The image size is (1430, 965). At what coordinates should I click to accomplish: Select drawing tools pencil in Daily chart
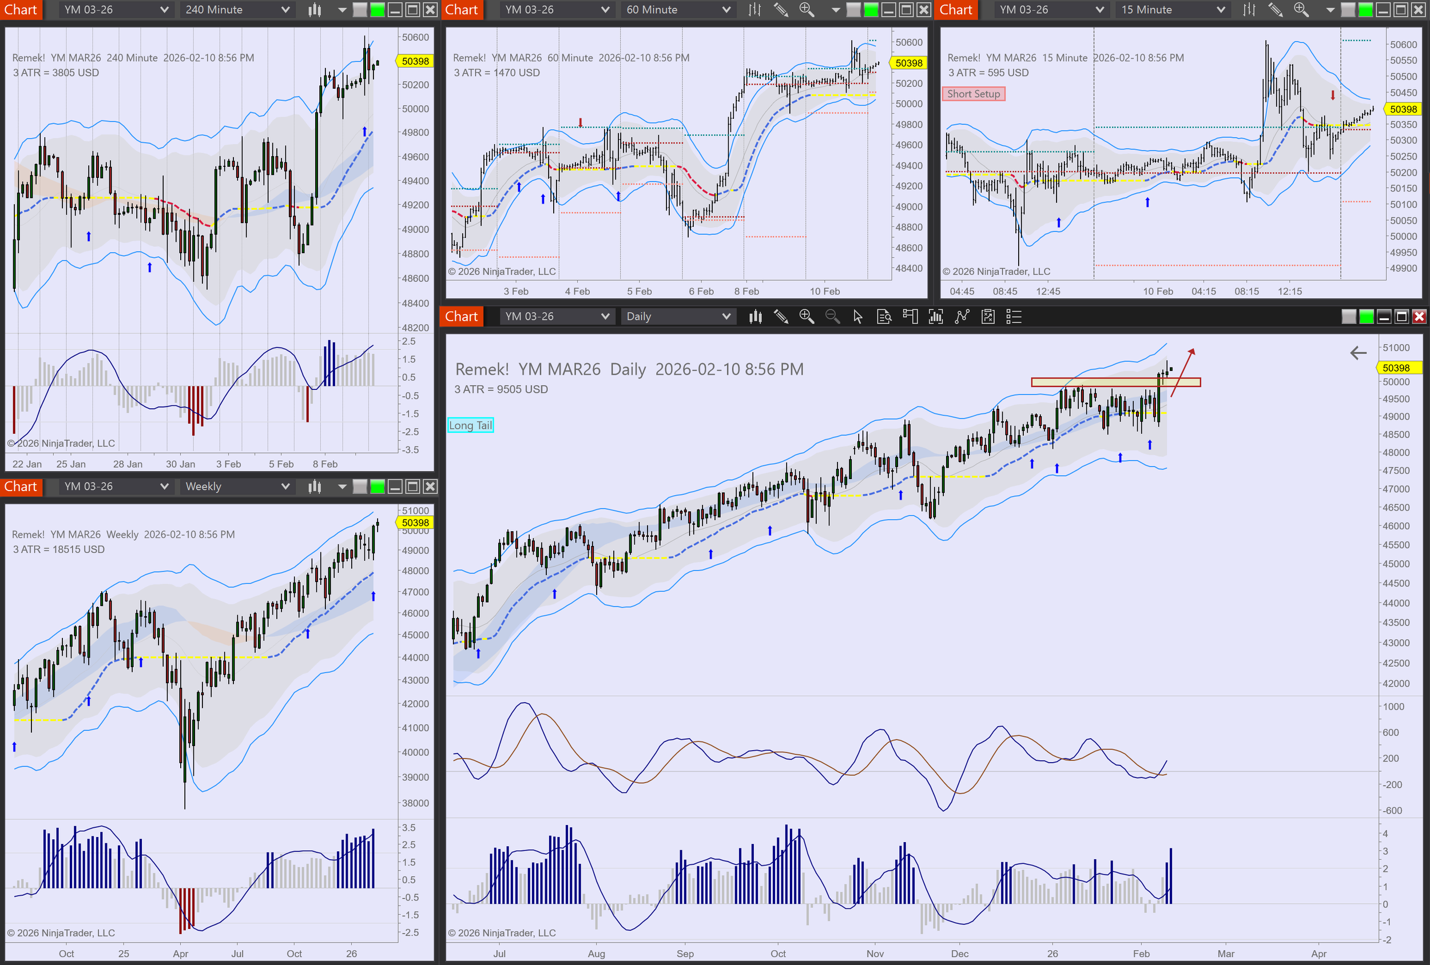[x=781, y=316]
